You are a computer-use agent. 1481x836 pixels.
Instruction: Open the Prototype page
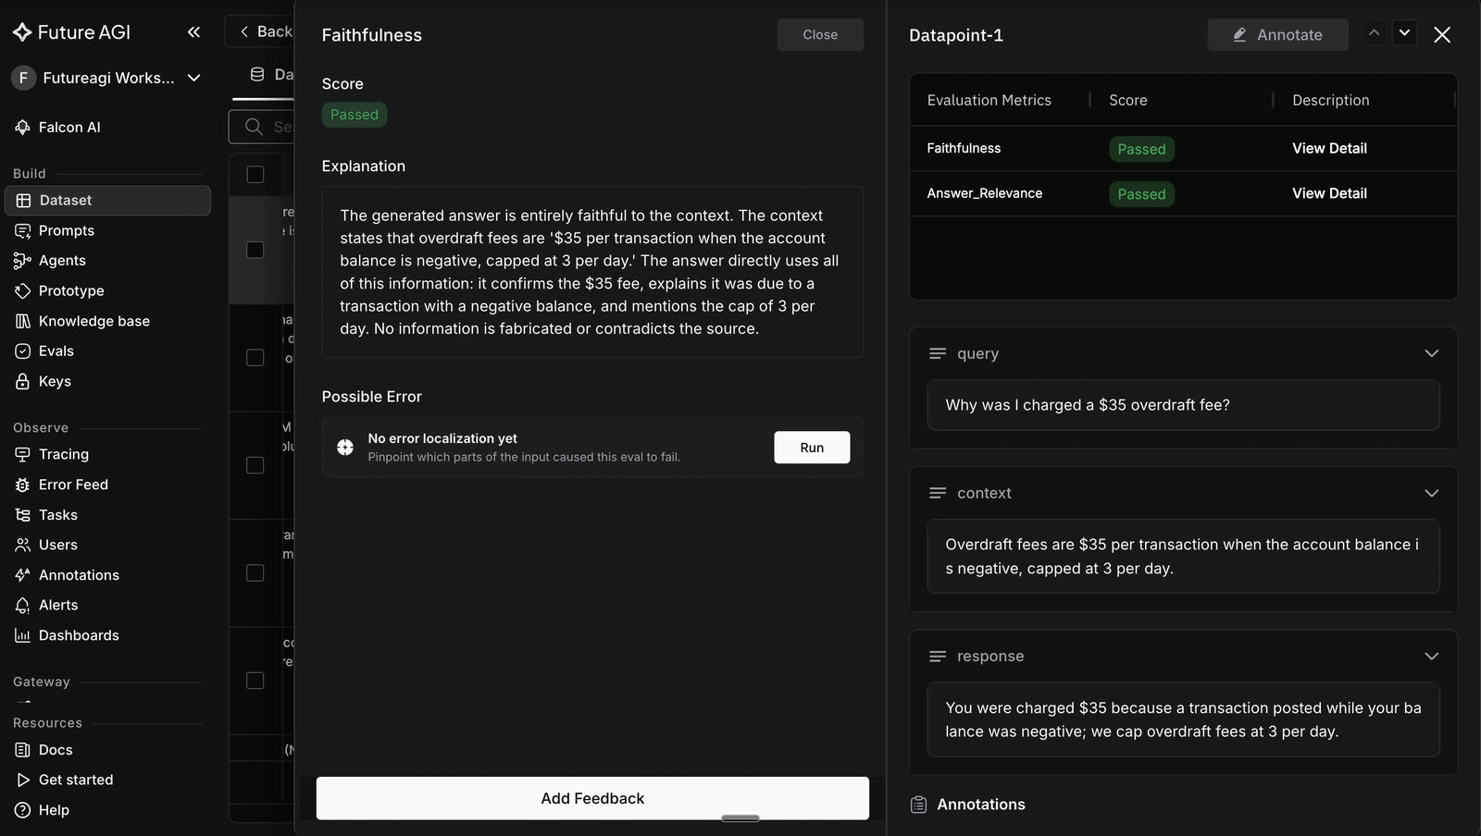click(71, 290)
